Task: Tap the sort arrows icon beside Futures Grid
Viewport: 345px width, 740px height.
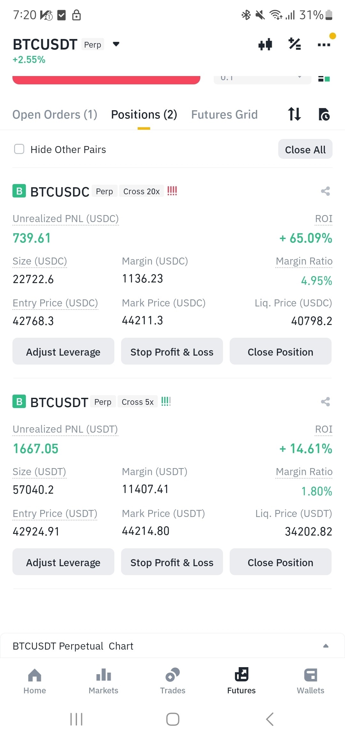Action: (294, 114)
